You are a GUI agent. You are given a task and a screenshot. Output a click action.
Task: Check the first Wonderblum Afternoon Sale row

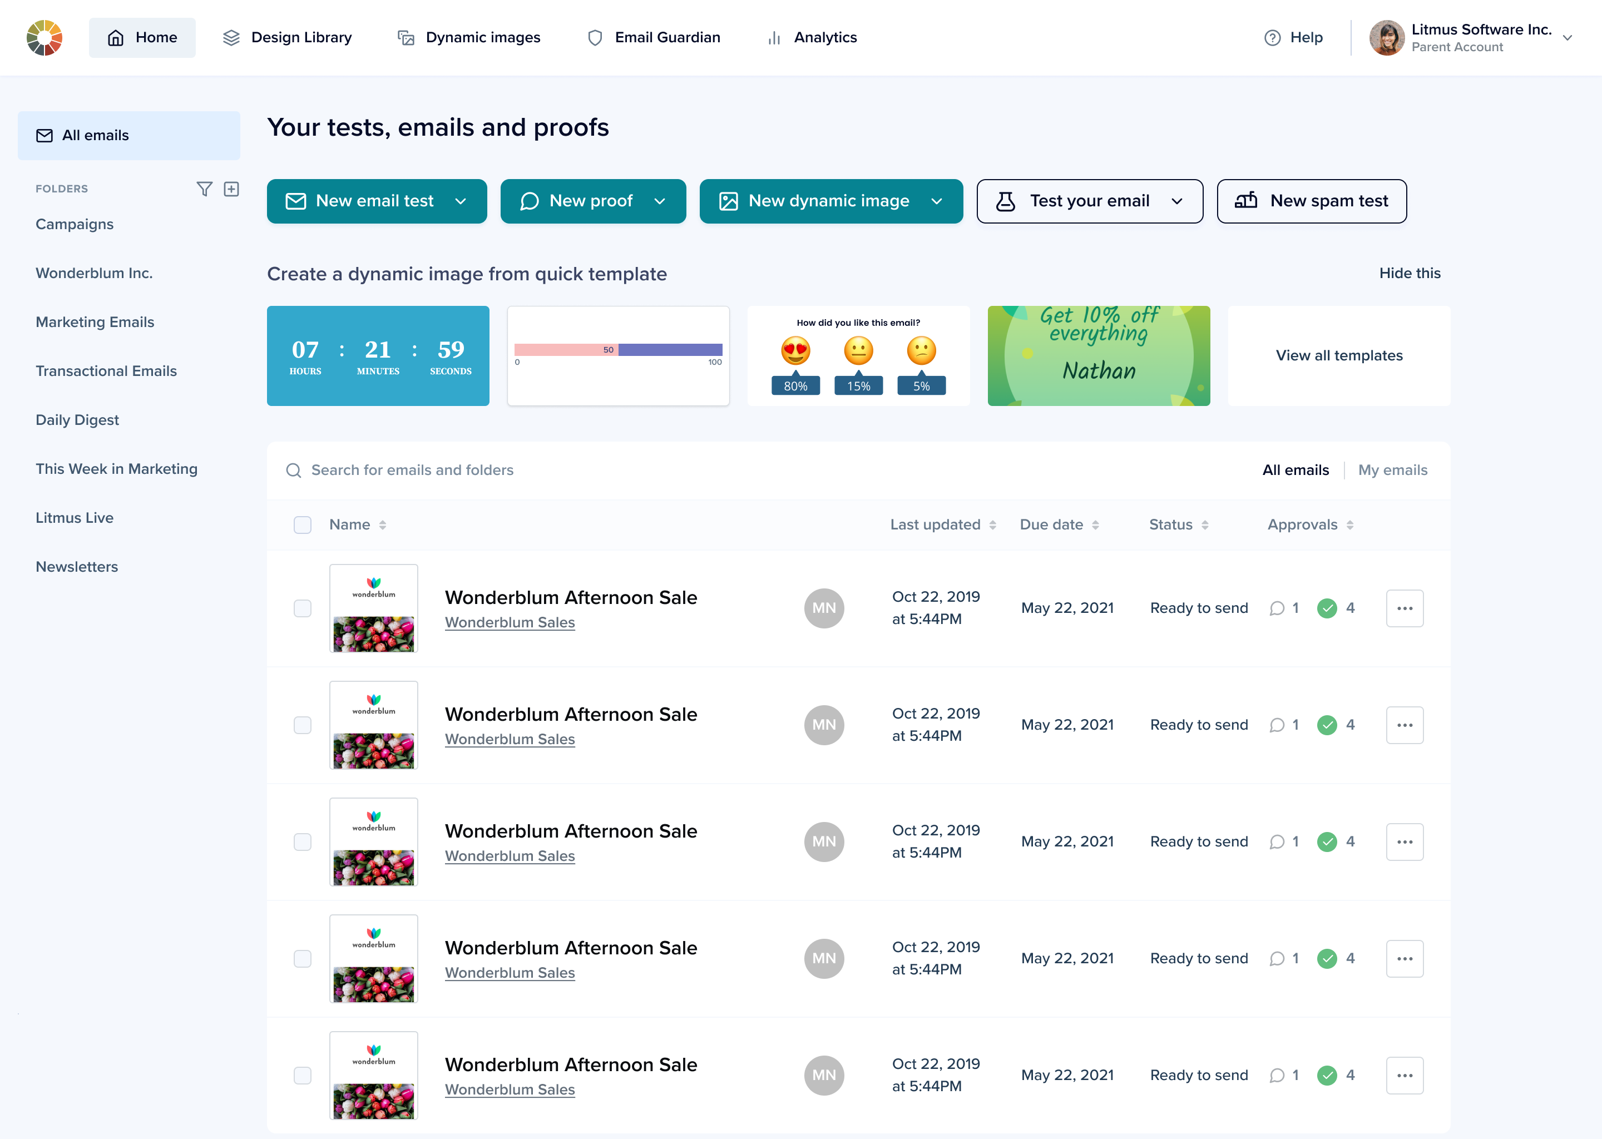coord(302,608)
